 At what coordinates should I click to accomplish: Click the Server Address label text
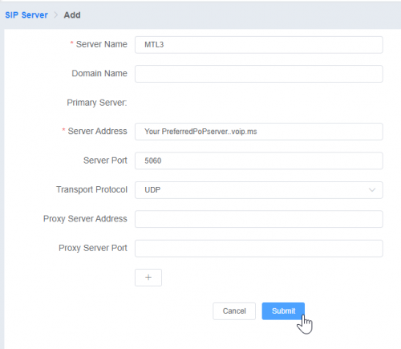97,131
